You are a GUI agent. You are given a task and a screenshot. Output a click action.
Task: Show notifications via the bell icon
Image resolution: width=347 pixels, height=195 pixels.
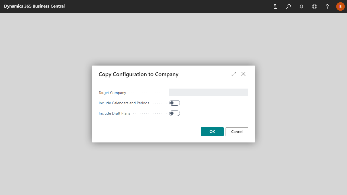tap(301, 6)
